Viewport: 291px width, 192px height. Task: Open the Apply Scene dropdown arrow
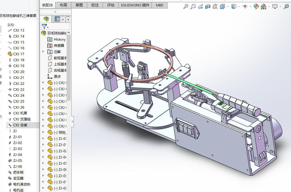(x=270, y=6)
